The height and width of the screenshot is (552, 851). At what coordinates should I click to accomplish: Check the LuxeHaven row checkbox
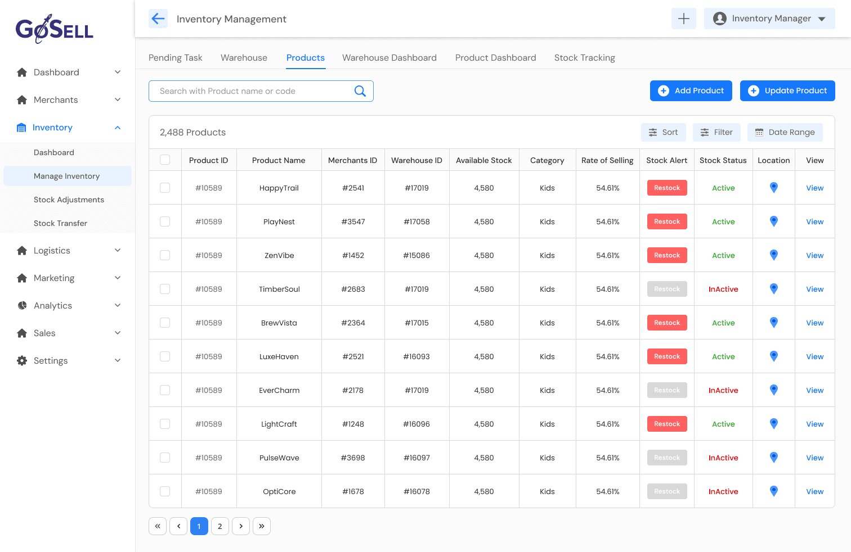tap(165, 356)
